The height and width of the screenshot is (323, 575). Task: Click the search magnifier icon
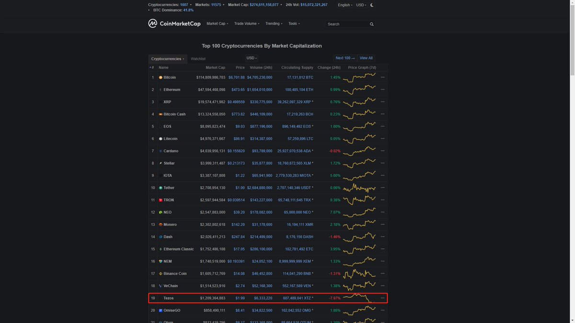click(x=372, y=24)
